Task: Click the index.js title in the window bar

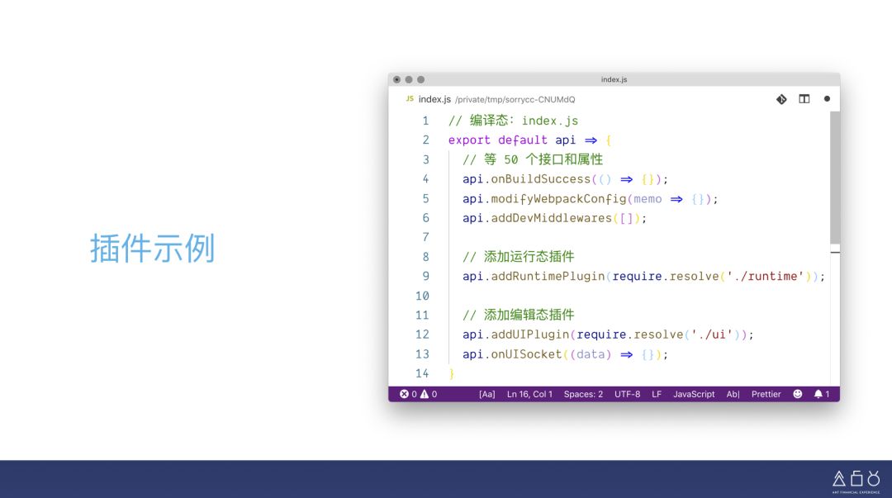Action: (x=614, y=79)
